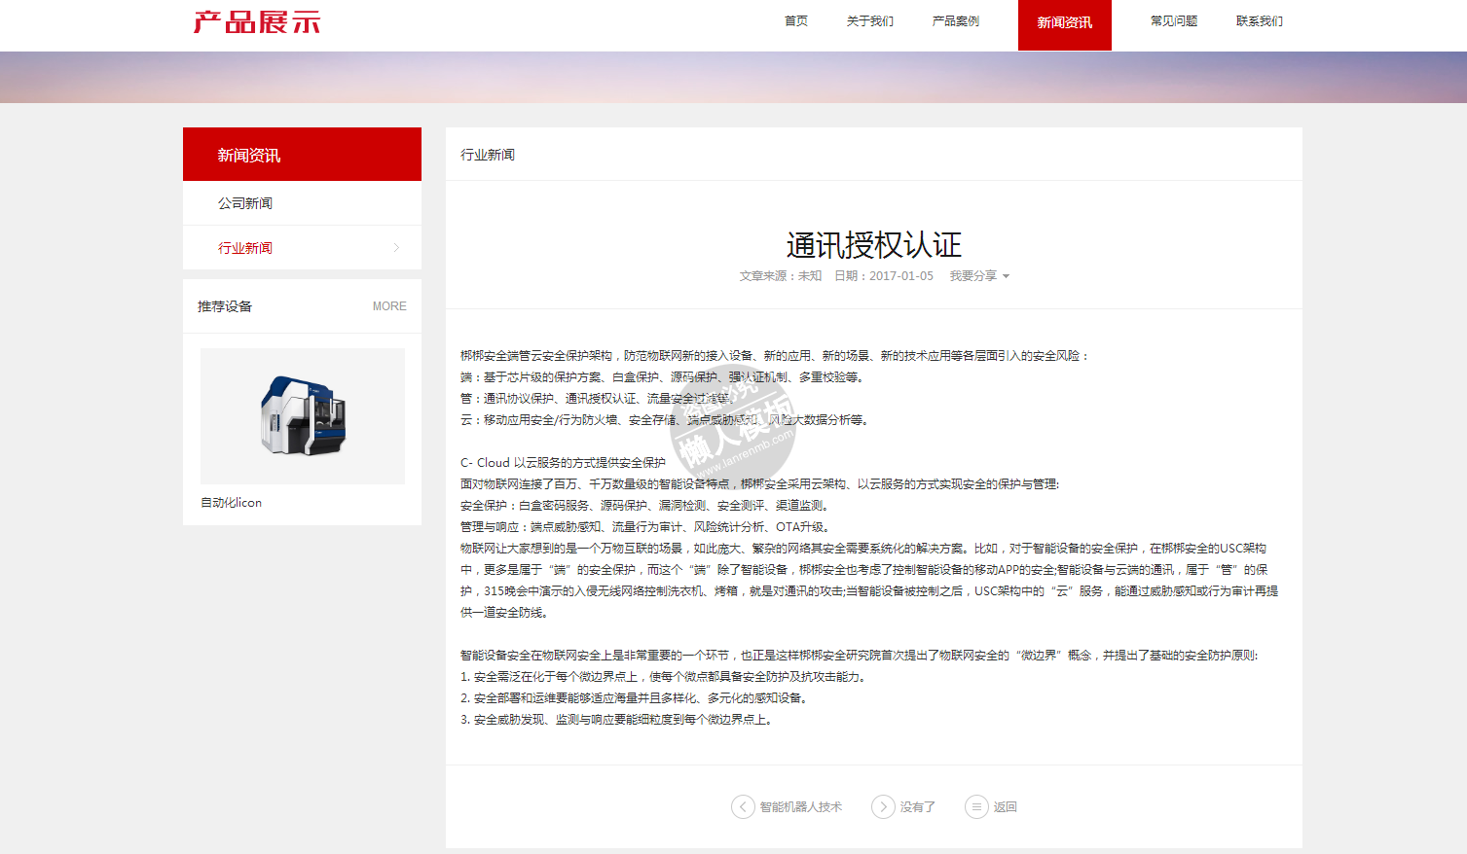Click the next article arrow icon
1467x854 pixels.
click(883, 807)
